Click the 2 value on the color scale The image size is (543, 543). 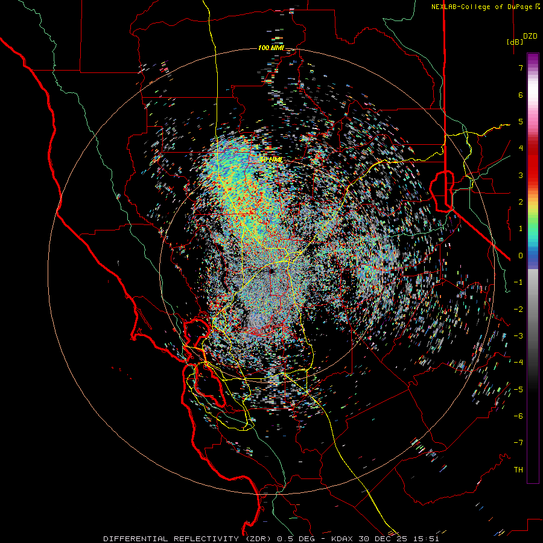(x=521, y=202)
